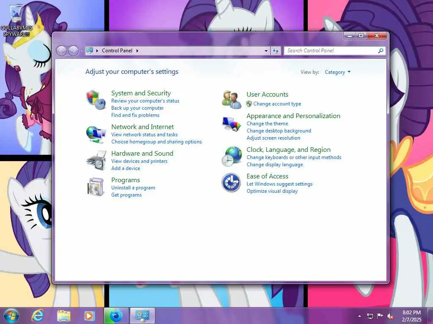
Task: Click the search magnifier icon
Action: [x=381, y=51]
